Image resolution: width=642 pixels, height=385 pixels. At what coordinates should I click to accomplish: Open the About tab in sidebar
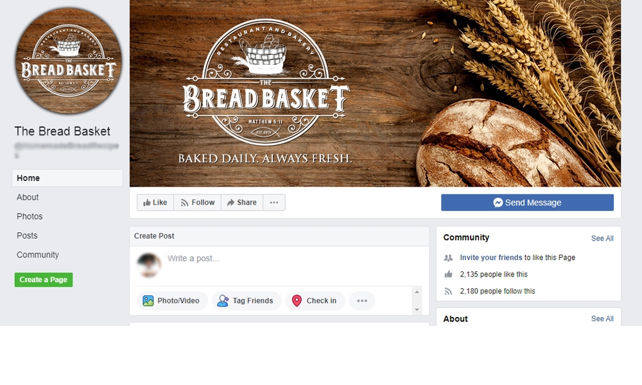click(x=28, y=197)
